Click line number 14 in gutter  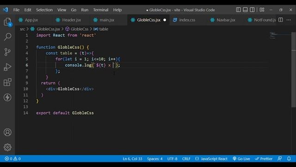click(25, 113)
